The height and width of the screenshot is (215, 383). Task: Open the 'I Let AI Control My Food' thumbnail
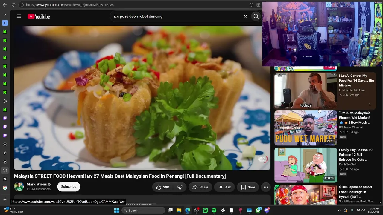click(x=306, y=91)
